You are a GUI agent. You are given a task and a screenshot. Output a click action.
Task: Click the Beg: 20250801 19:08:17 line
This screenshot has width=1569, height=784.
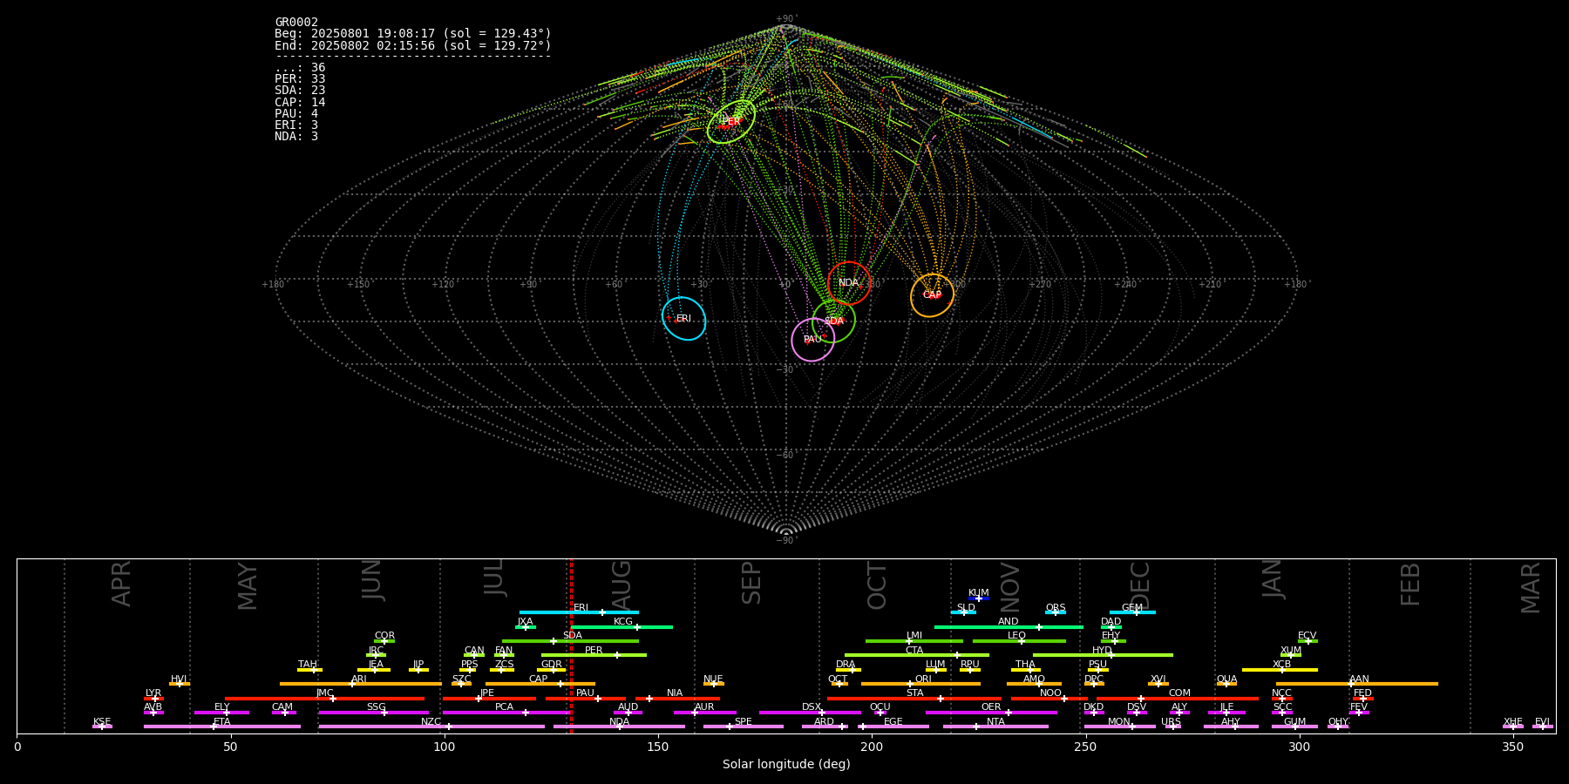[x=413, y=34]
